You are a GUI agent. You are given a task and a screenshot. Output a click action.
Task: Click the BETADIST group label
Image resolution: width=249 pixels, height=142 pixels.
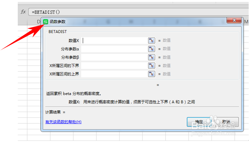(58, 32)
